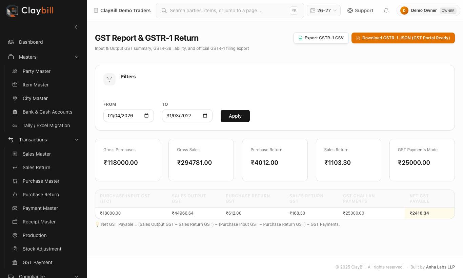
Task: Collapse the Transactions section chevron
Action: pyautogui.click(x=77, y=140)
